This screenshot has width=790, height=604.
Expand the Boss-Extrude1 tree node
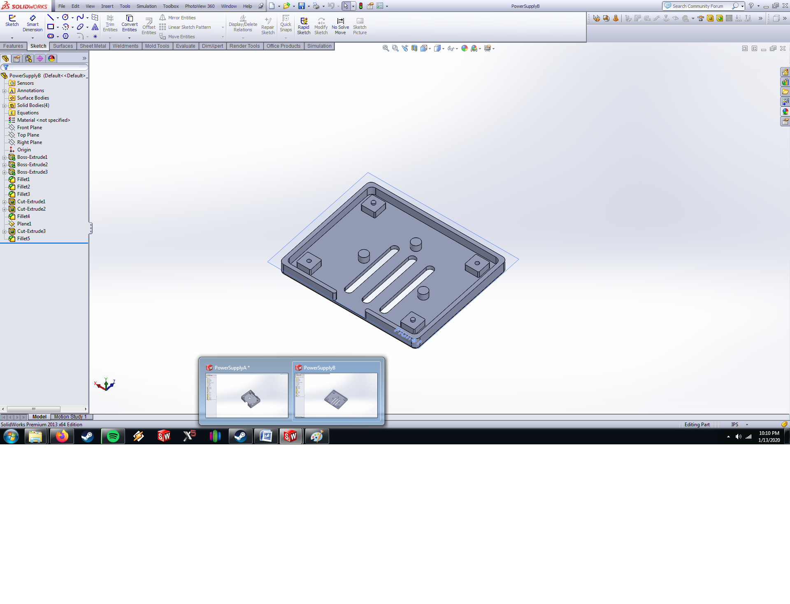(x=5, y=158)
